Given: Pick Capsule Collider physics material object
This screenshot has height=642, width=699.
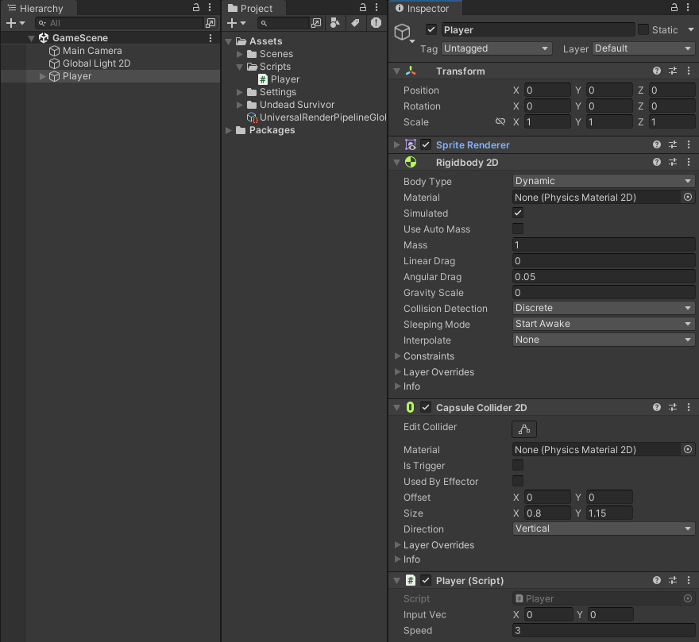Looking at the screenshot, I should [688, 449].
